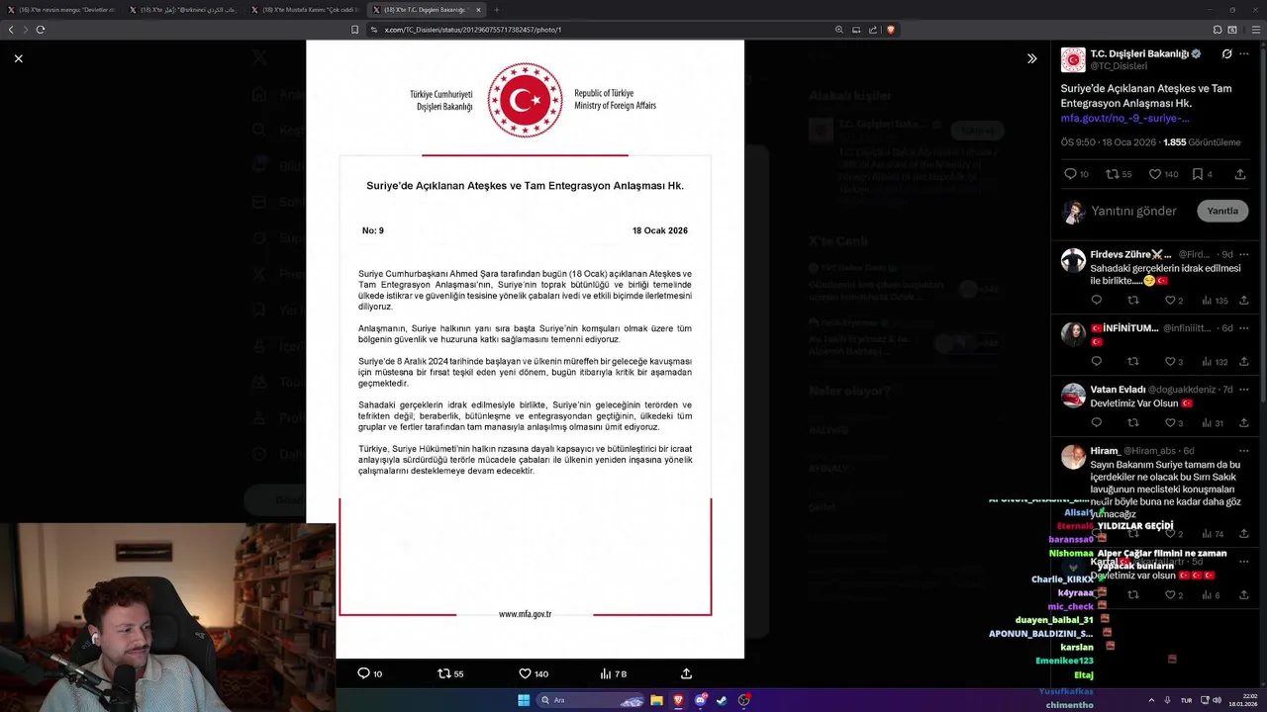Open the @TC_Disisleri handle

[1119, 66]
